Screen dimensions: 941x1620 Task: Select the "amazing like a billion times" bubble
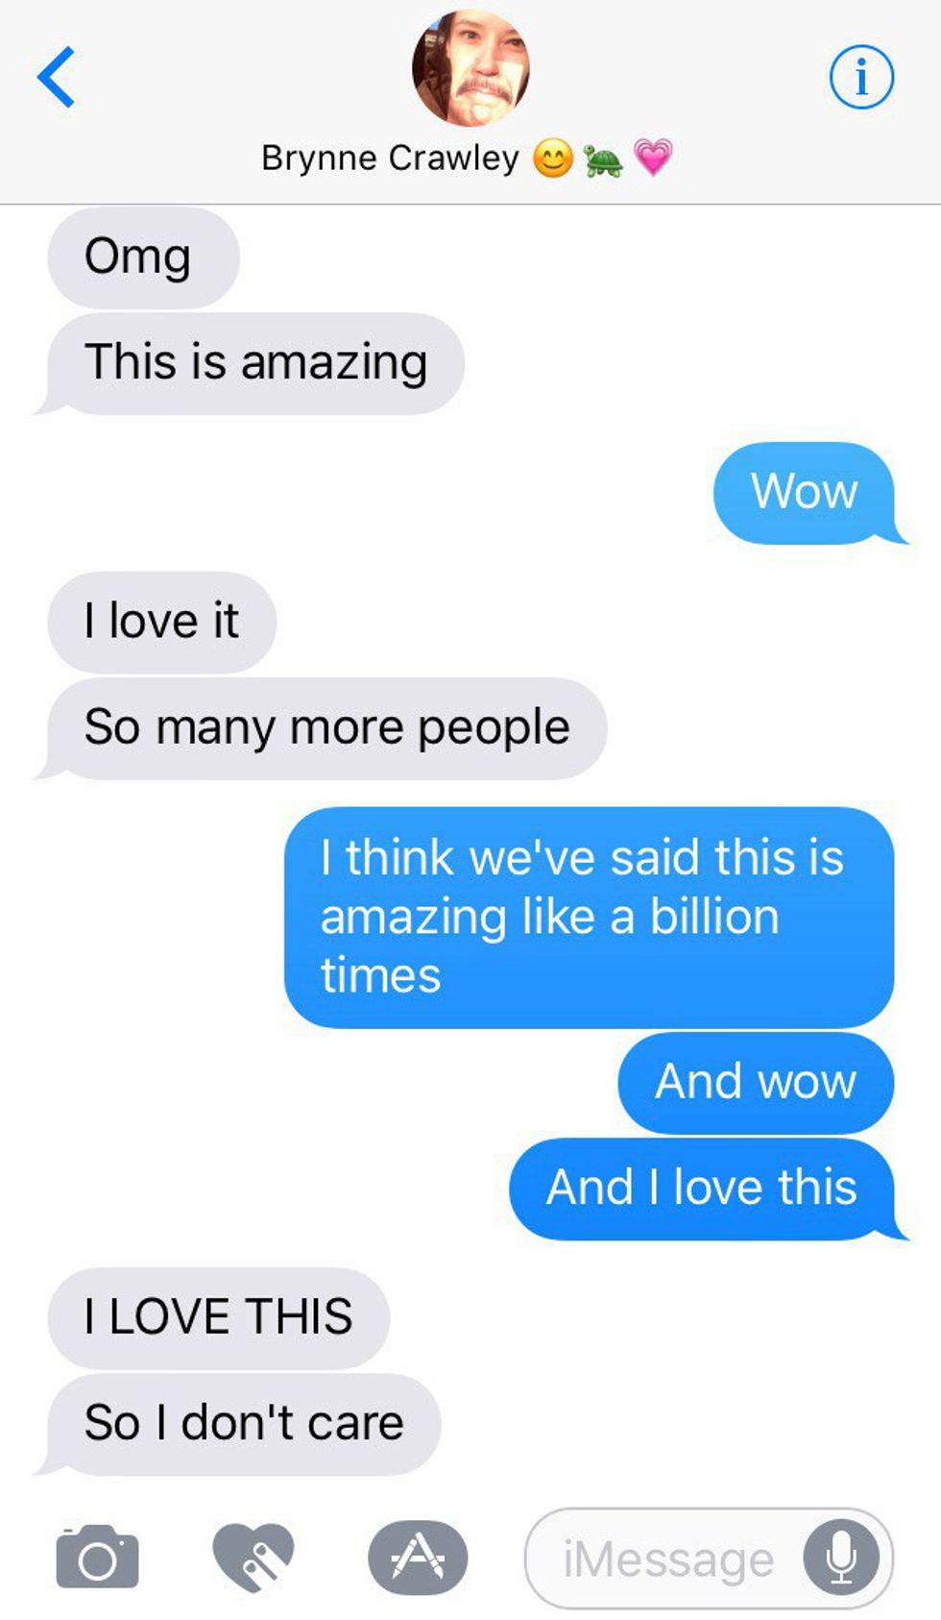click(x=589, y=918)
